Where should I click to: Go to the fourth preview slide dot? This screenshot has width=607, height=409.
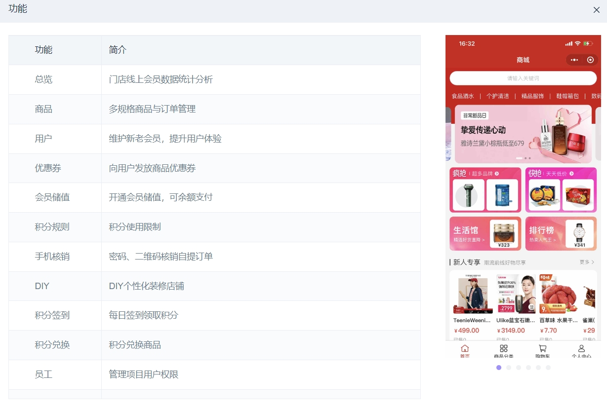(x=528, y=368)
